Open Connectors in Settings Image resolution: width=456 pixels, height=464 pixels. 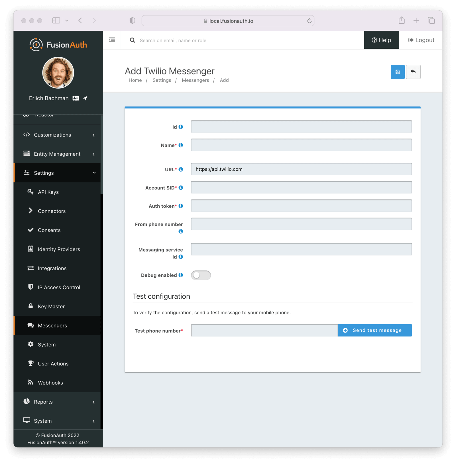click(57, 211)
